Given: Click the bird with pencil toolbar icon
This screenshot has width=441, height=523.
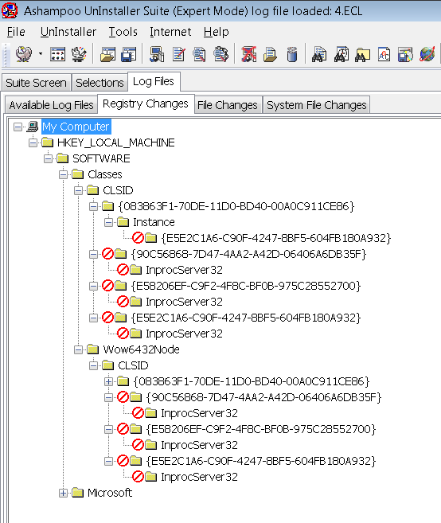Looking at the screenshot, I should coord(79,54).
